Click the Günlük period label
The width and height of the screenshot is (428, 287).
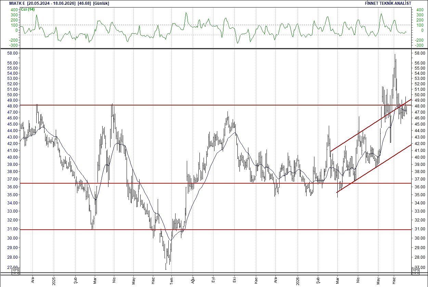click(x=102, y=3)
